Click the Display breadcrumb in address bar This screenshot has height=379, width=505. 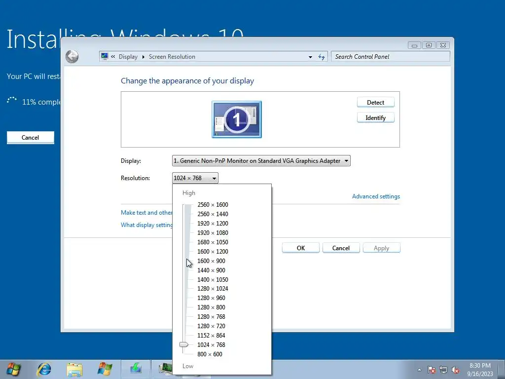(128, 57)
